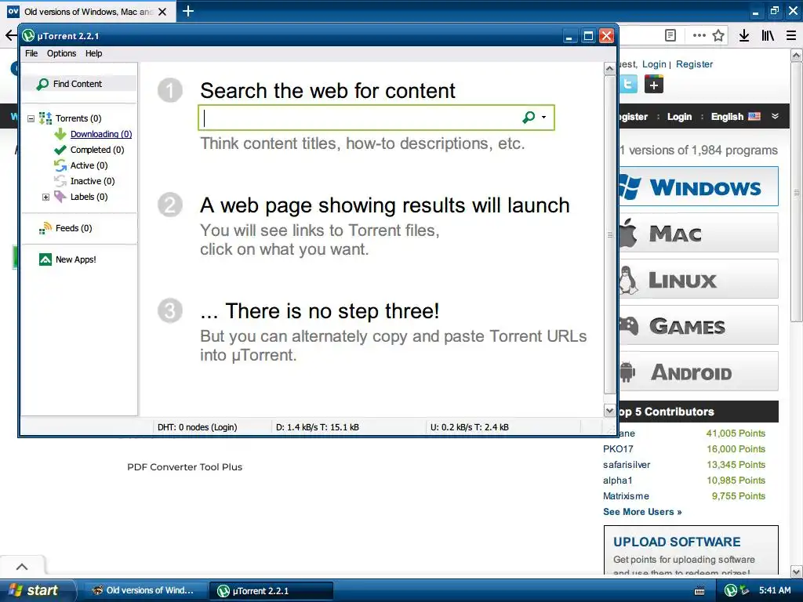This screenshot has width=803, height=602.
Task: Click the Twitter icon on webpage
Action: coord(628,84)
